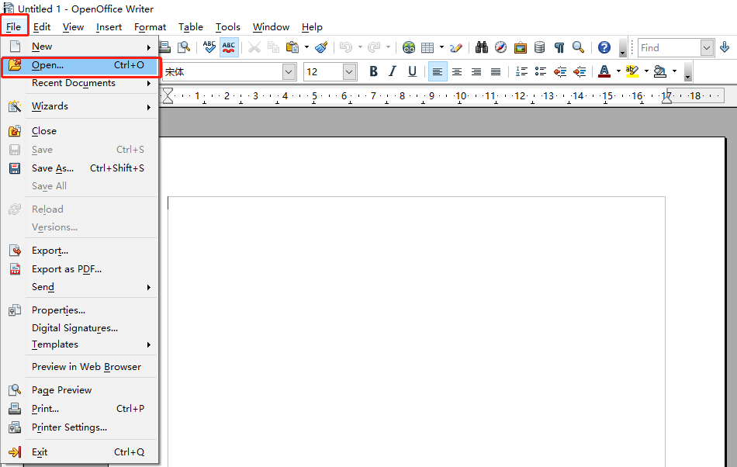Toggle AutoSpellcheck in the toolbar
Screen dimensions: 737x467
coord(229,47)
